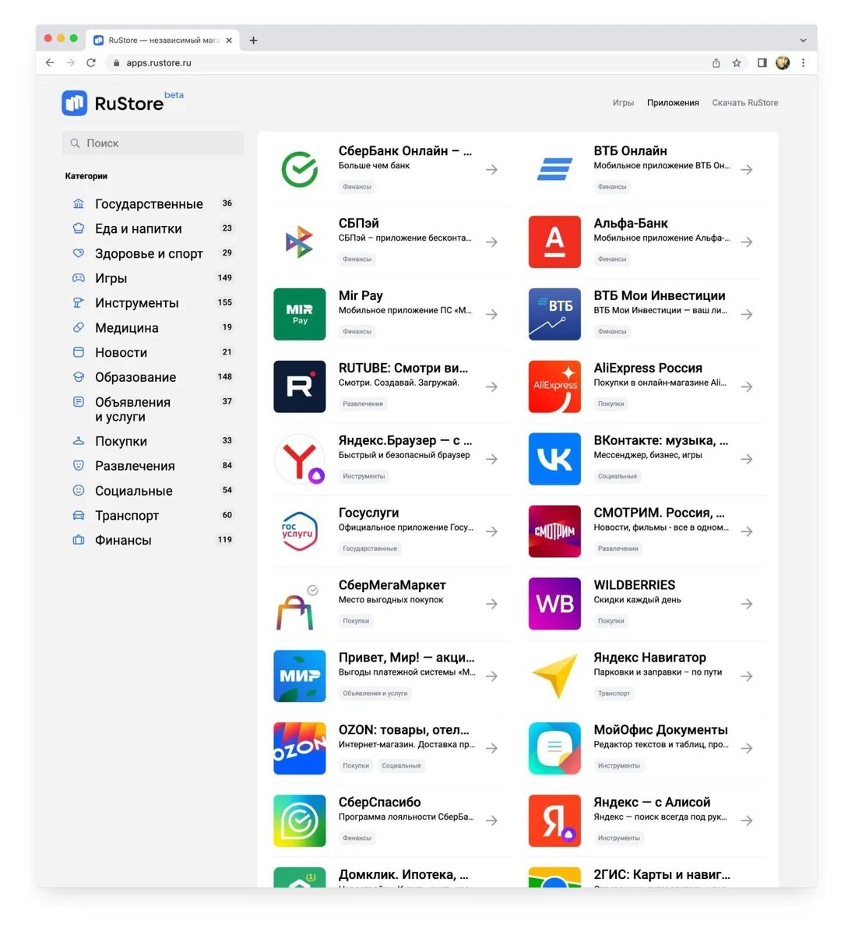Screen dimensions: 841x935
Task: Click the Привет, Мир! app icon
Action: (x=300, y=676)
